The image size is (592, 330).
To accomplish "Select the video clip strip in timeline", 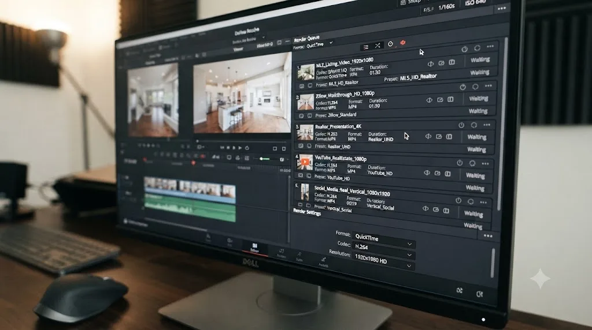I will pyautogui.click(x=190, y=187).
